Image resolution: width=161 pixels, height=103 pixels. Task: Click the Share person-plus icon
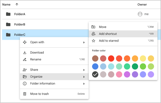coord(25,70)
